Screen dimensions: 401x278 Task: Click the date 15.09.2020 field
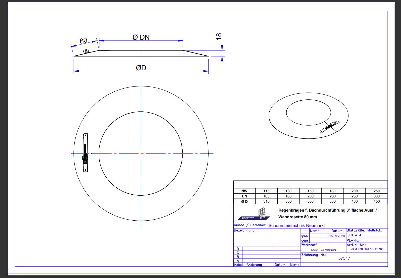pos(337,236)
